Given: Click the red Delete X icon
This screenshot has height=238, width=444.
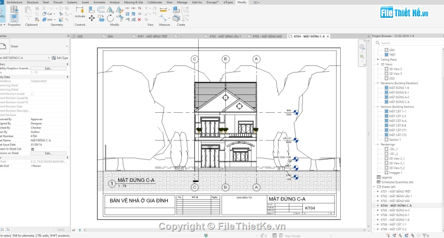Looking at the screenshot, I should pyautogui.click(x=139, y=20).
